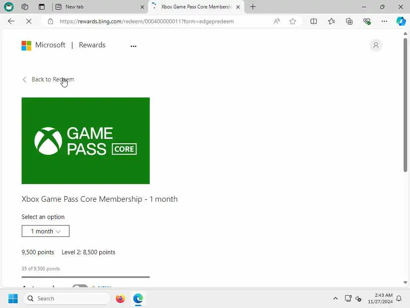The image size is (410, 308).
Task: View site information lock icon
Action: coord(50,21)
